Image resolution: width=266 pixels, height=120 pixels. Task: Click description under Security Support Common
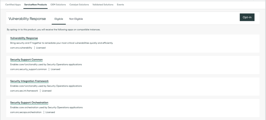point(46,64)
